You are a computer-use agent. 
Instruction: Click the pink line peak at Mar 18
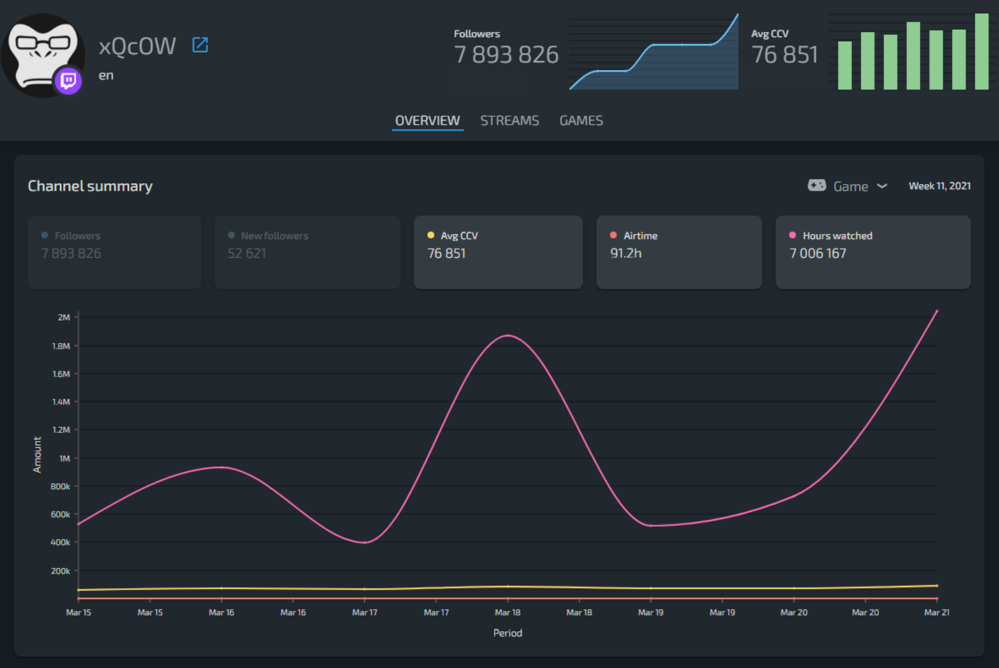click(x=509, y=335)
